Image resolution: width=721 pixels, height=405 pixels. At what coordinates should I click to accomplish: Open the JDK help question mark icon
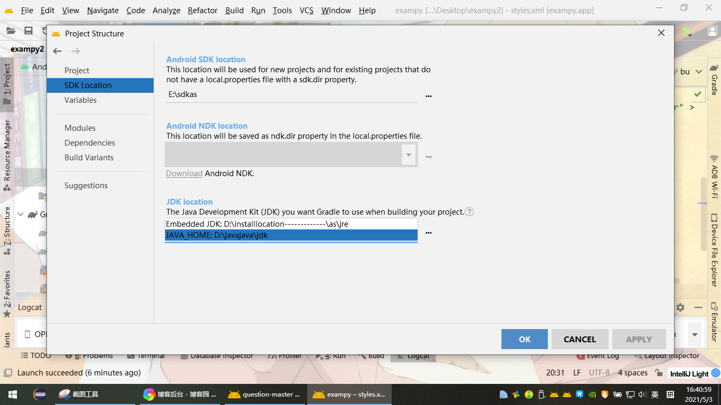tap(469, 211)
